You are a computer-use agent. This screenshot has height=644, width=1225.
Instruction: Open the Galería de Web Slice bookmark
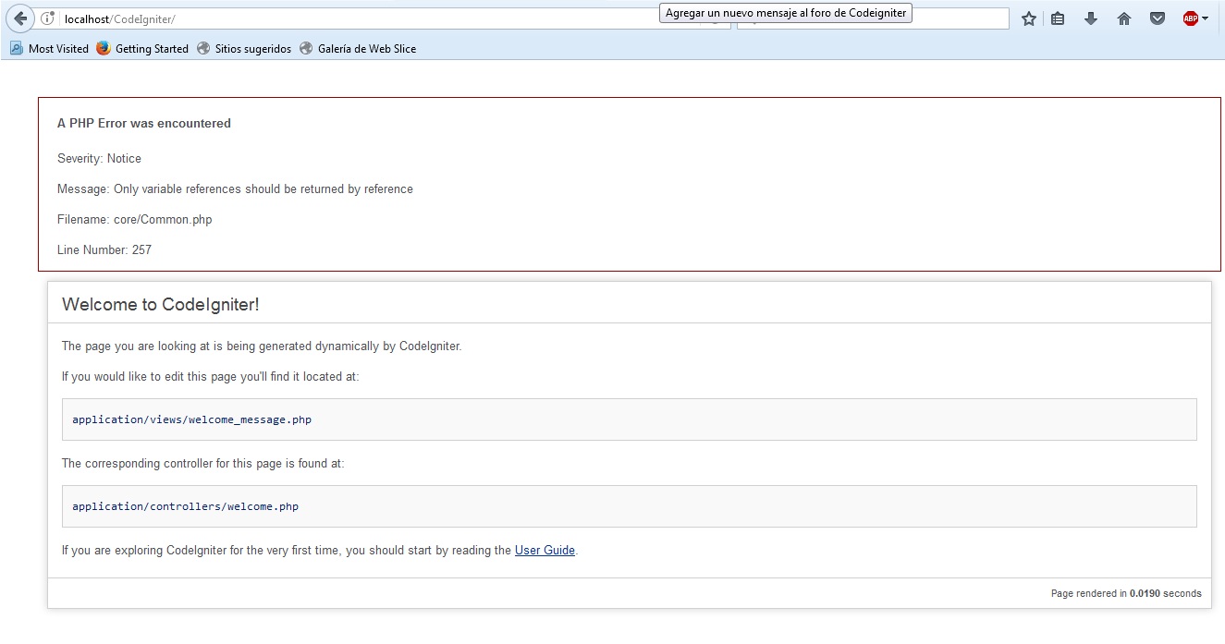point(358,49)
